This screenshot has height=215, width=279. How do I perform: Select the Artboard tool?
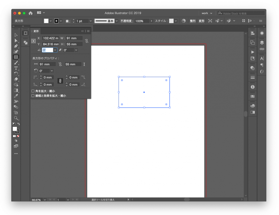coord(16,113)
